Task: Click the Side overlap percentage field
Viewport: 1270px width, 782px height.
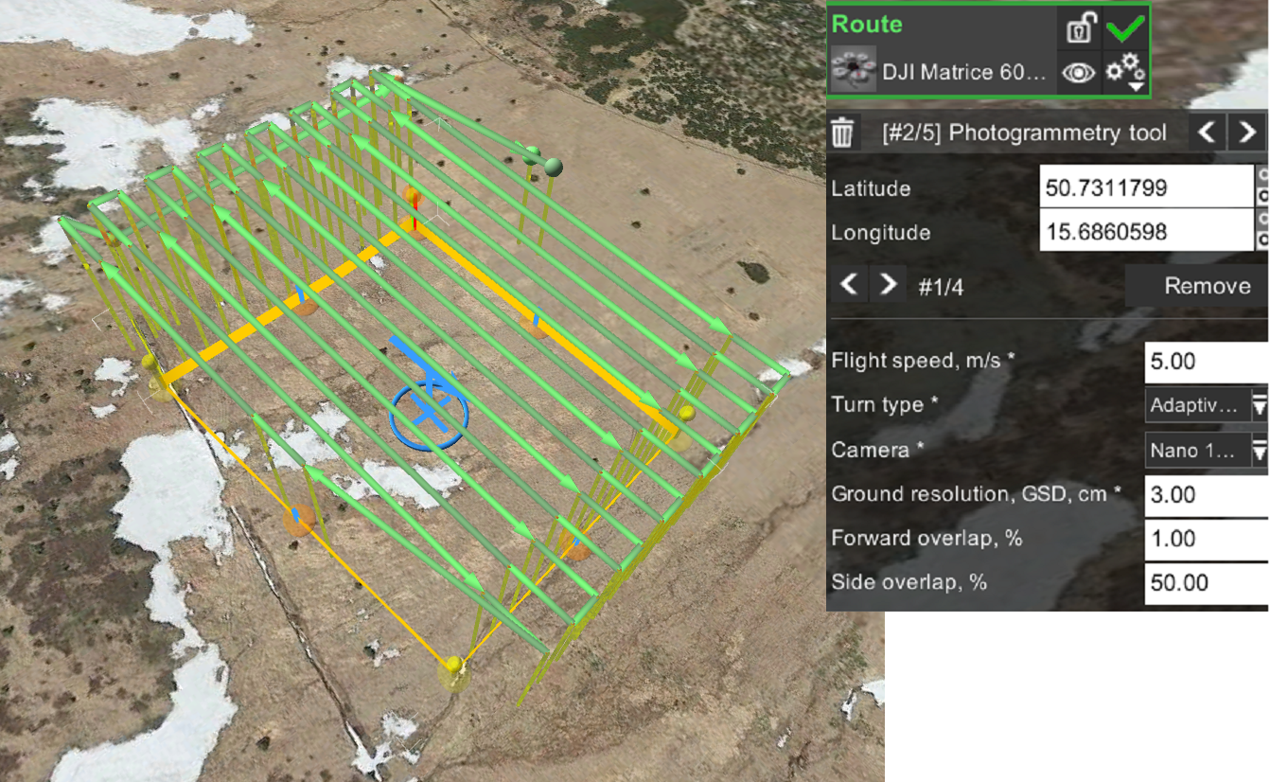Action: (1206, 582)
